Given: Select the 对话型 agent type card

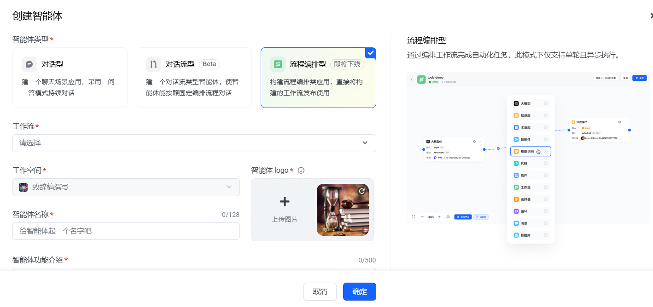Looking at the screenshot, I should (70, 78).
